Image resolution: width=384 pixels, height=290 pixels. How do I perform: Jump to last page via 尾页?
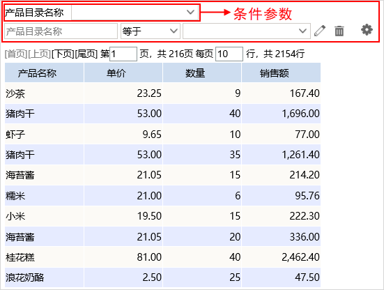tap(86, 54)
